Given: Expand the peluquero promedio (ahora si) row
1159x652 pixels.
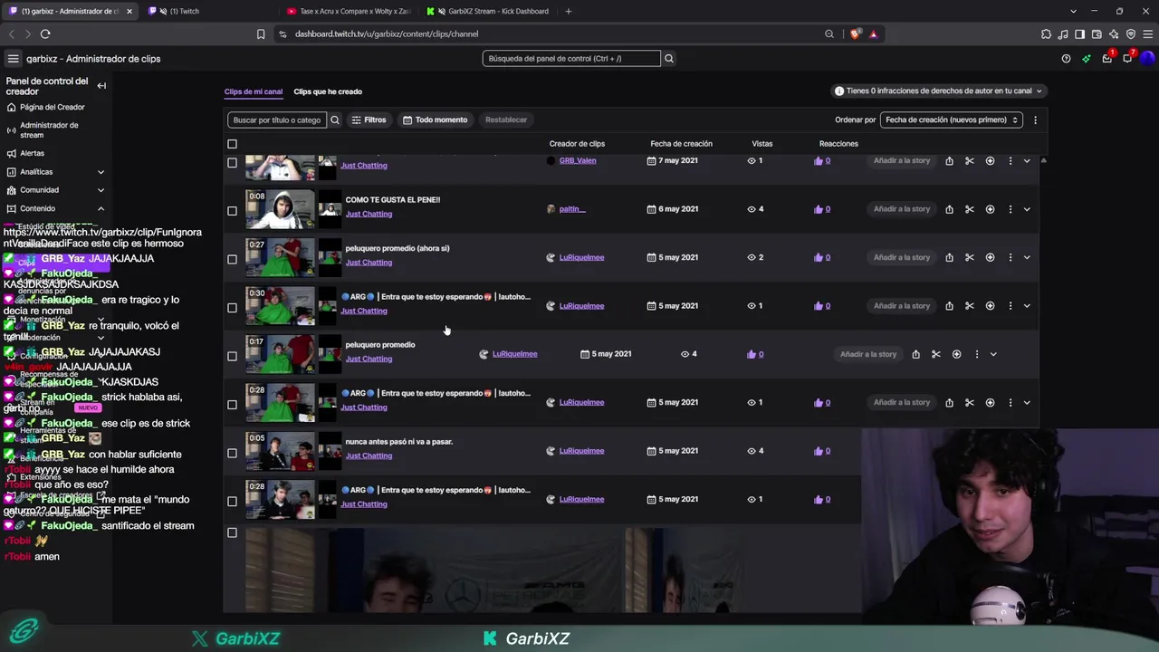Looking at the screenshot, I should [1027, 257].
